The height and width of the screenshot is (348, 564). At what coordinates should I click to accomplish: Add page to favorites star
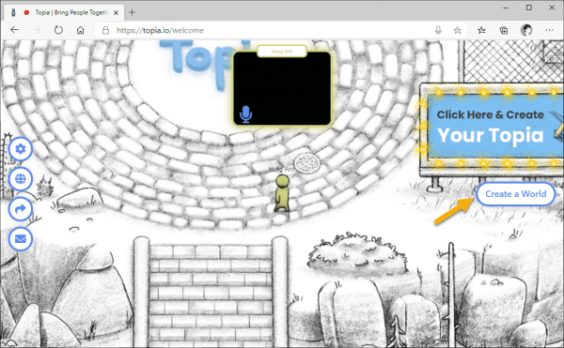click(x=457, y=31)
